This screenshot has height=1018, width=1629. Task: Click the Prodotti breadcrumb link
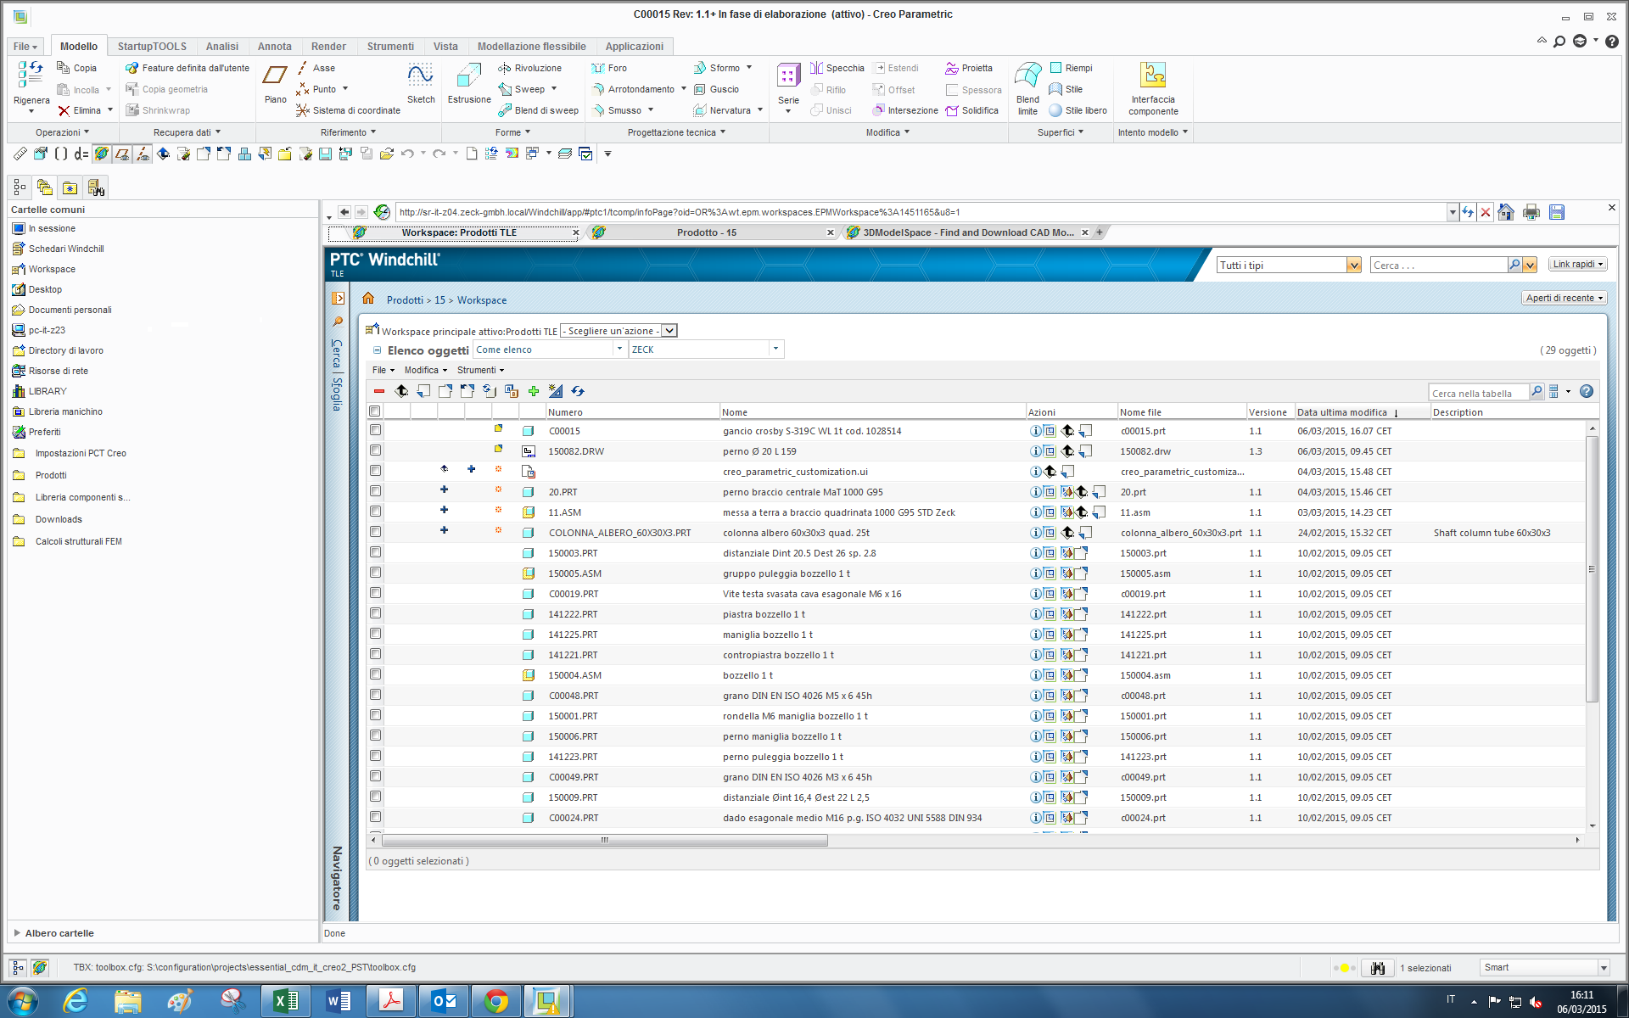pyautogui.click(x=405, y=300)
